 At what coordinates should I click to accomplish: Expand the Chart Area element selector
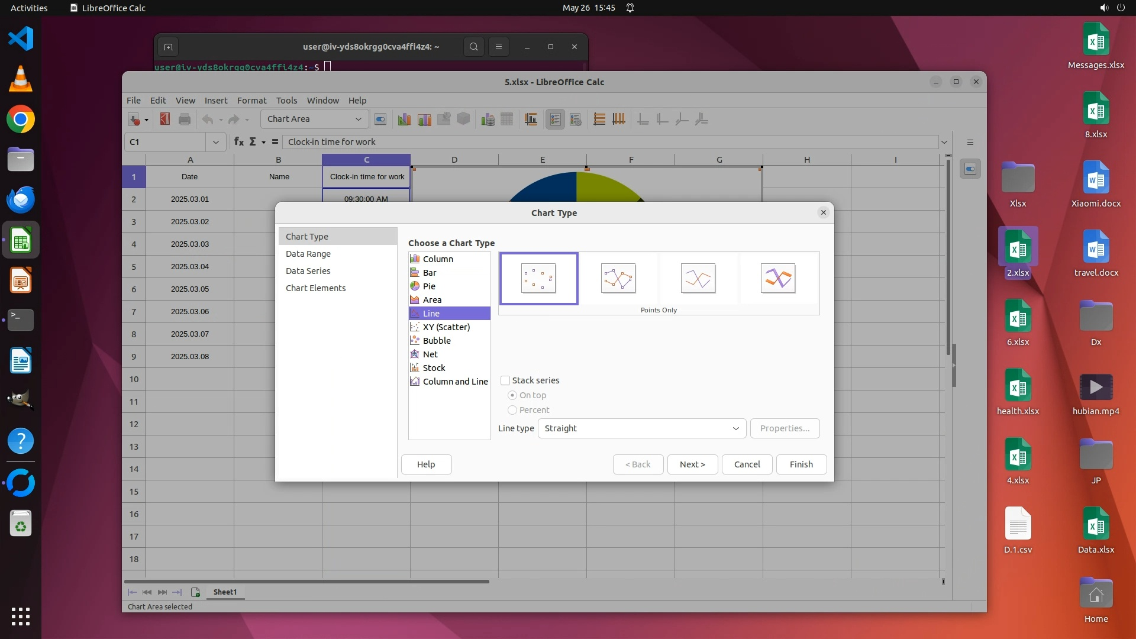(358, 119)
